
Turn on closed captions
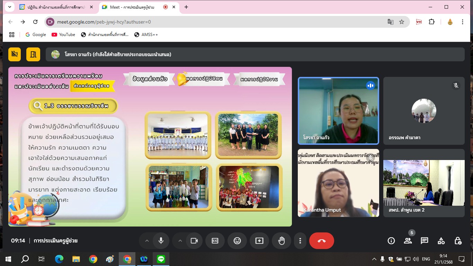(215, 241)
